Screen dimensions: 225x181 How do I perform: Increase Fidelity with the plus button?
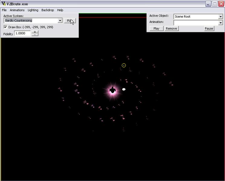[x=35, y=32]
